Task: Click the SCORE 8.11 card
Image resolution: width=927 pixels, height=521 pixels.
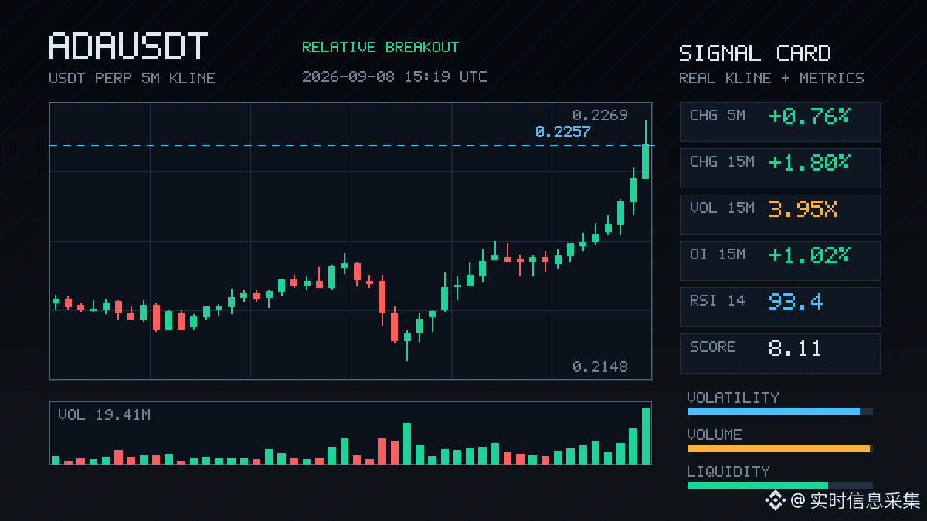Action: (x=779, y=353)
